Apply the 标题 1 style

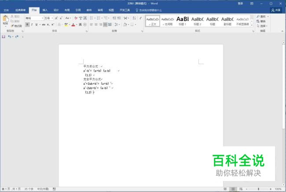point(183,21)
